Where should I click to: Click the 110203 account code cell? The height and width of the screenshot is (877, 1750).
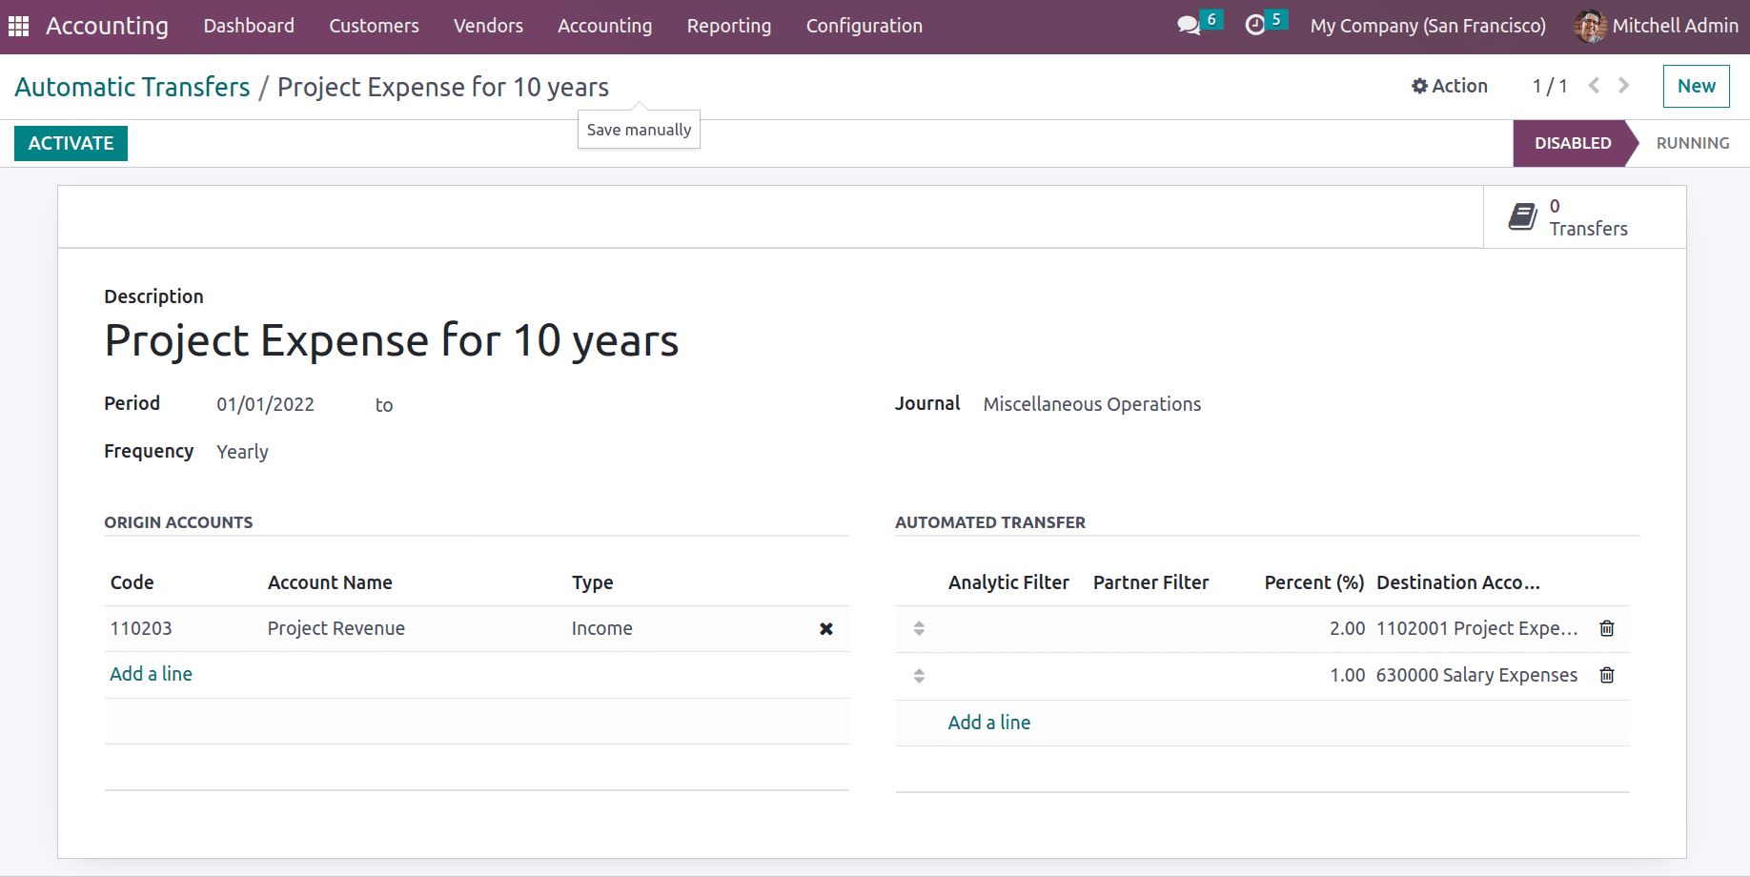141,628
